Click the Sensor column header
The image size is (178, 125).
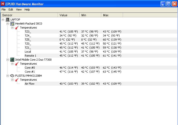(x=29, y=15)
